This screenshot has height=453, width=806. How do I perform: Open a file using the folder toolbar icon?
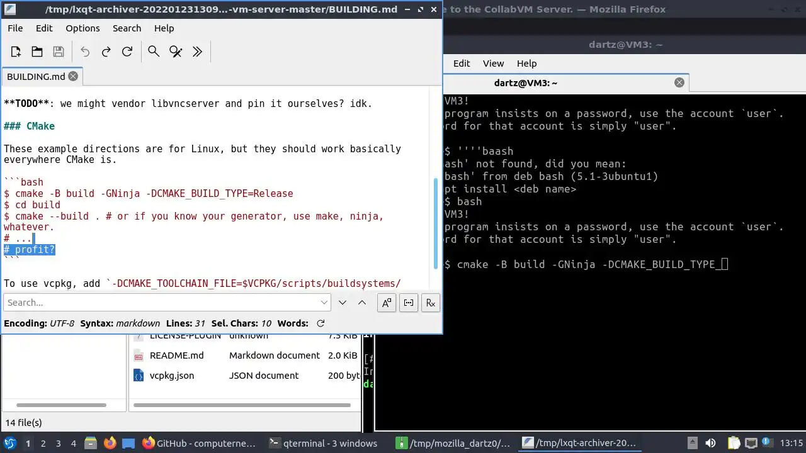(x=37, y=52)
